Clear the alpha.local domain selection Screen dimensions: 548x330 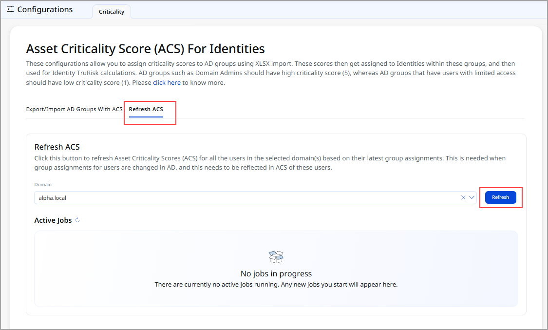coord(463,197)
